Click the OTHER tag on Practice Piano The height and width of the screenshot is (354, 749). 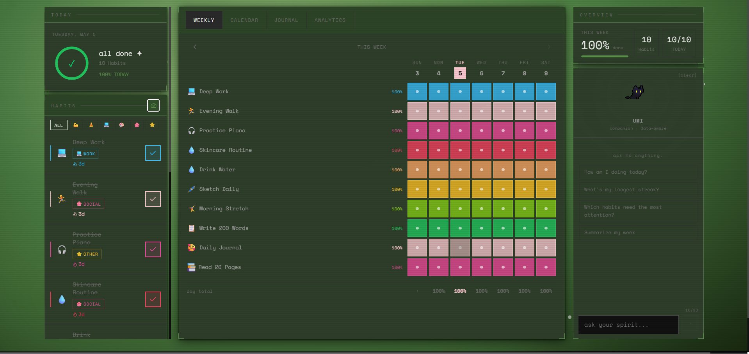point(87,254)
